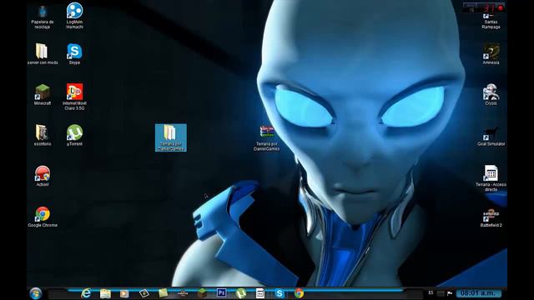Viewport: 534px width, 300px height.
Task: Select the Skype desktop shortcut
Action: point(74,53)
